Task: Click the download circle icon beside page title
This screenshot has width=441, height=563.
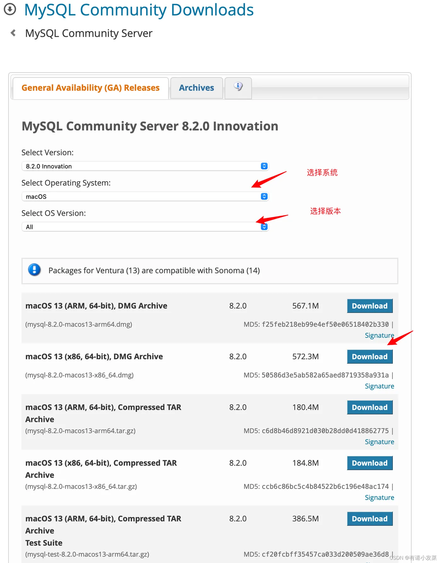Action: (10, 9)
